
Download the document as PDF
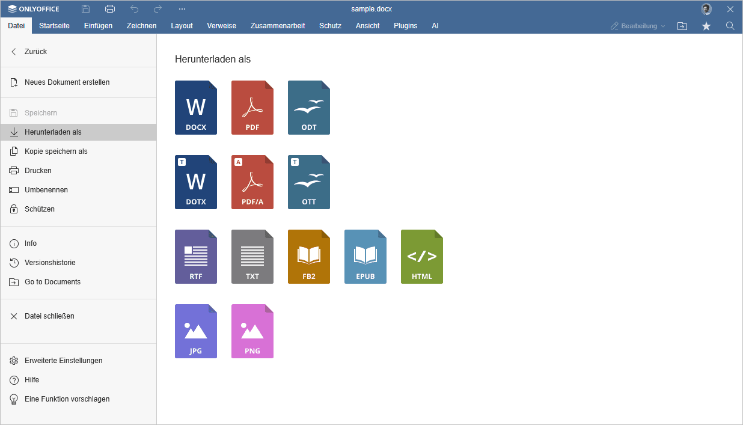[252, 108]
